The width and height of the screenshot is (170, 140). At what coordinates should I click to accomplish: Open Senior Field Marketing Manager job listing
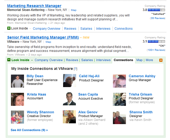tap(43, 37)
